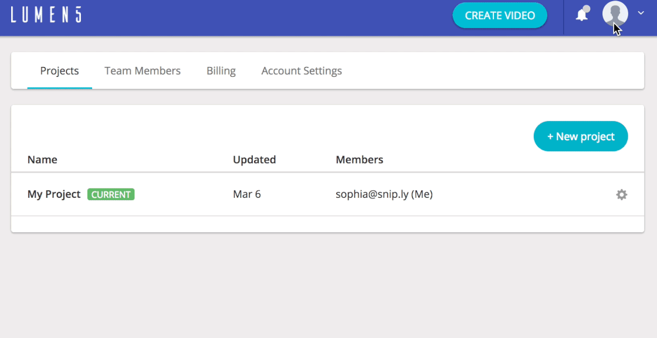Image resolution: width=657 pixels, height=338 pixels.
Task: Click the Name column header
Action: click(42, 160)
